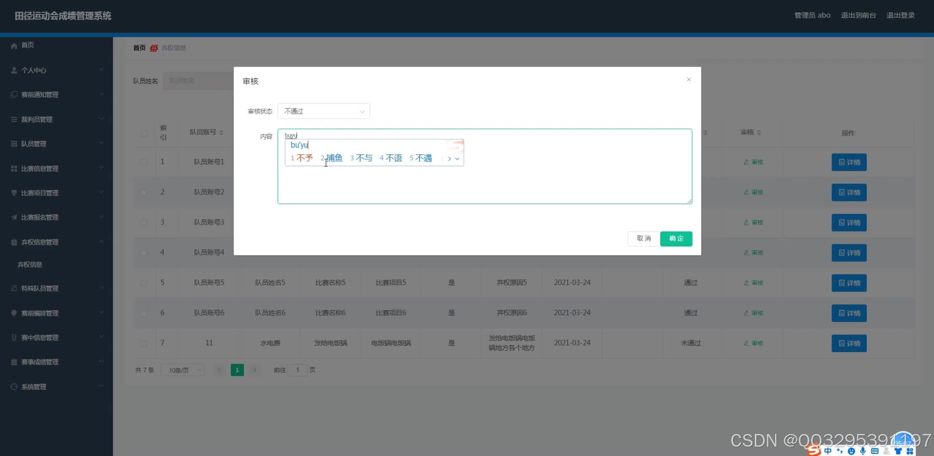Click 审核 link in row 4

753,252
